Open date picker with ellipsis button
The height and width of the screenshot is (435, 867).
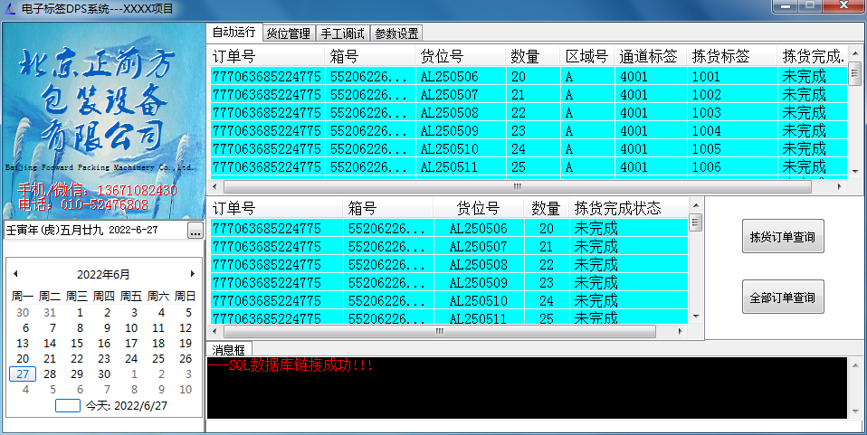[195, 232]
